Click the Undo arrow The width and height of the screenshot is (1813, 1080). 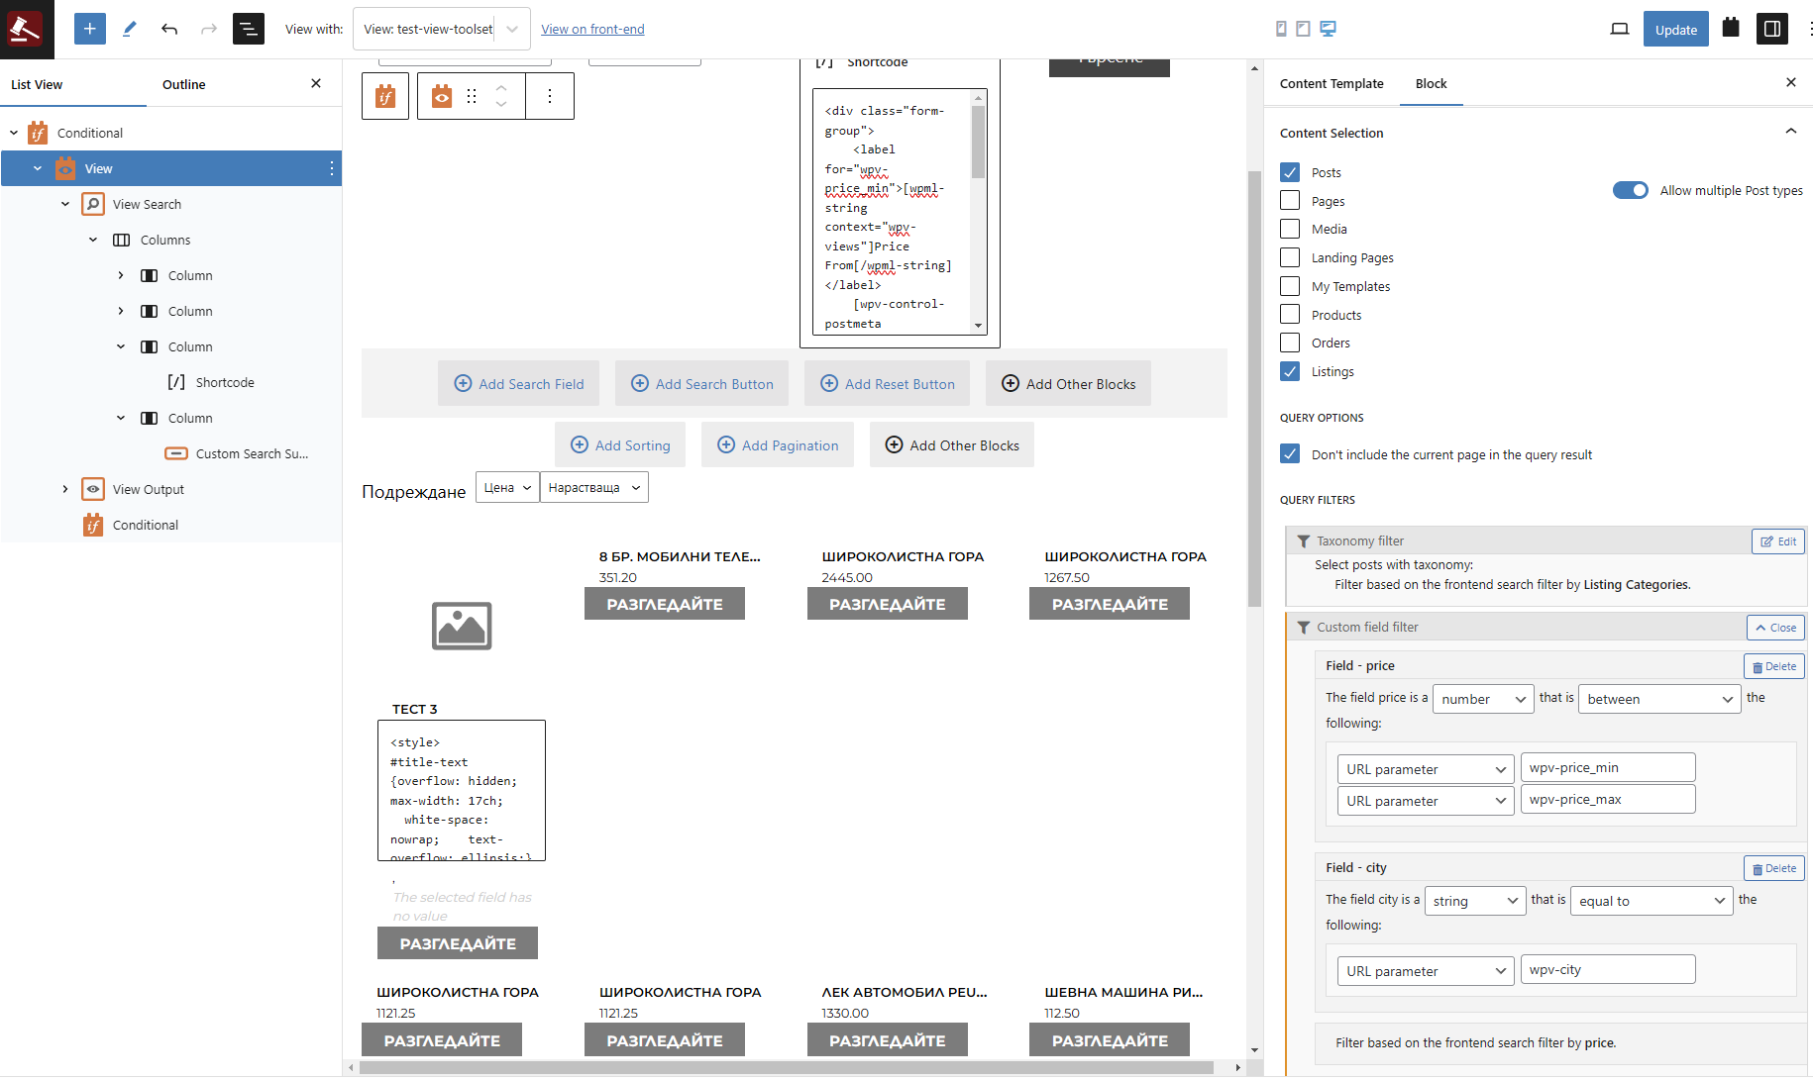[169, 29]
